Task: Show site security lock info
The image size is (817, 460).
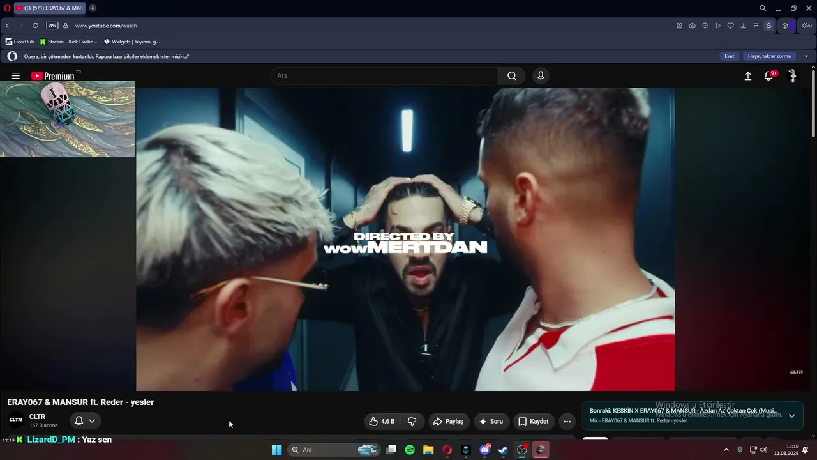Action: coord(65,26)
